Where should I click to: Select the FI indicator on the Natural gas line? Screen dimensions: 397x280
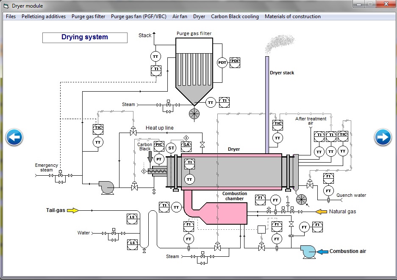point(261,200)
